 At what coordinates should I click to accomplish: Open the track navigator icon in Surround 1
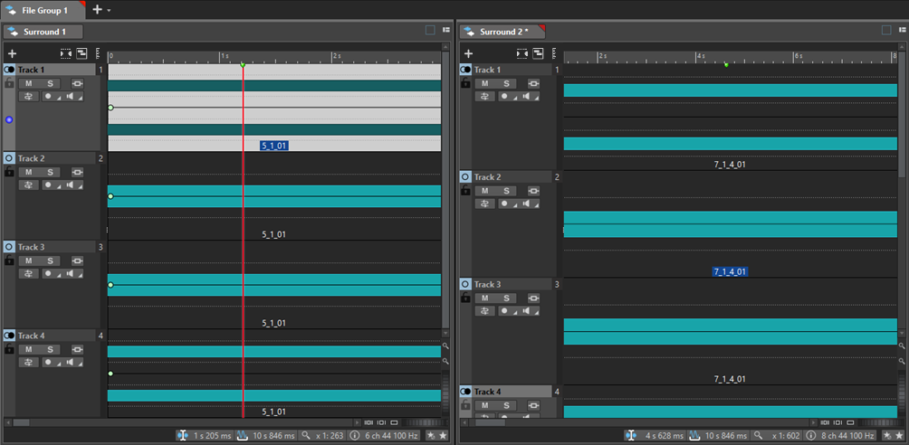click(82, 54)
